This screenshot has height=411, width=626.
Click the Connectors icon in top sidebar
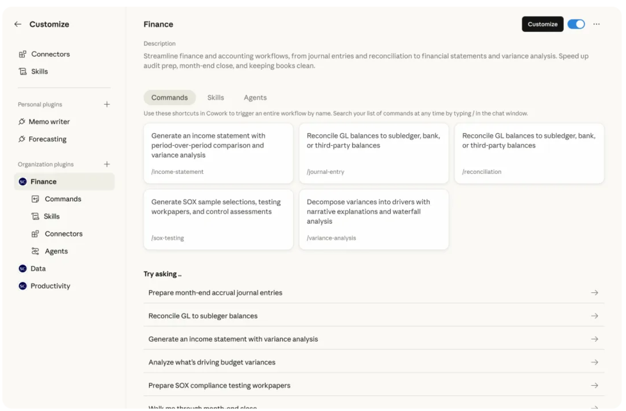[x=22, y=54]
